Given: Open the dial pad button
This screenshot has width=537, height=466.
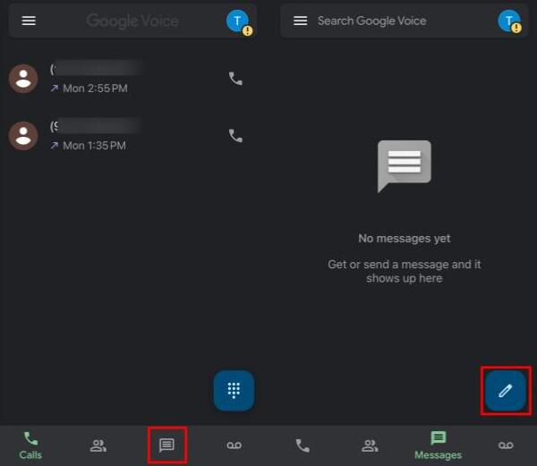Looking at the screenshot, I should (x=234, y=390).
